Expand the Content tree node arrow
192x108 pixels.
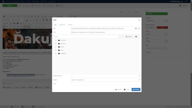pos(56,43)
